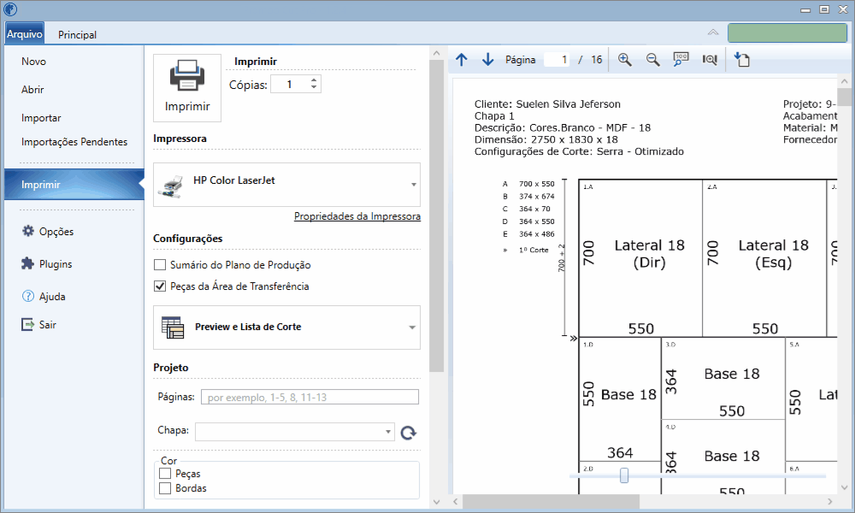
Task: Set preview zoom to 100 percent
Action: click(x=681, y=60)
